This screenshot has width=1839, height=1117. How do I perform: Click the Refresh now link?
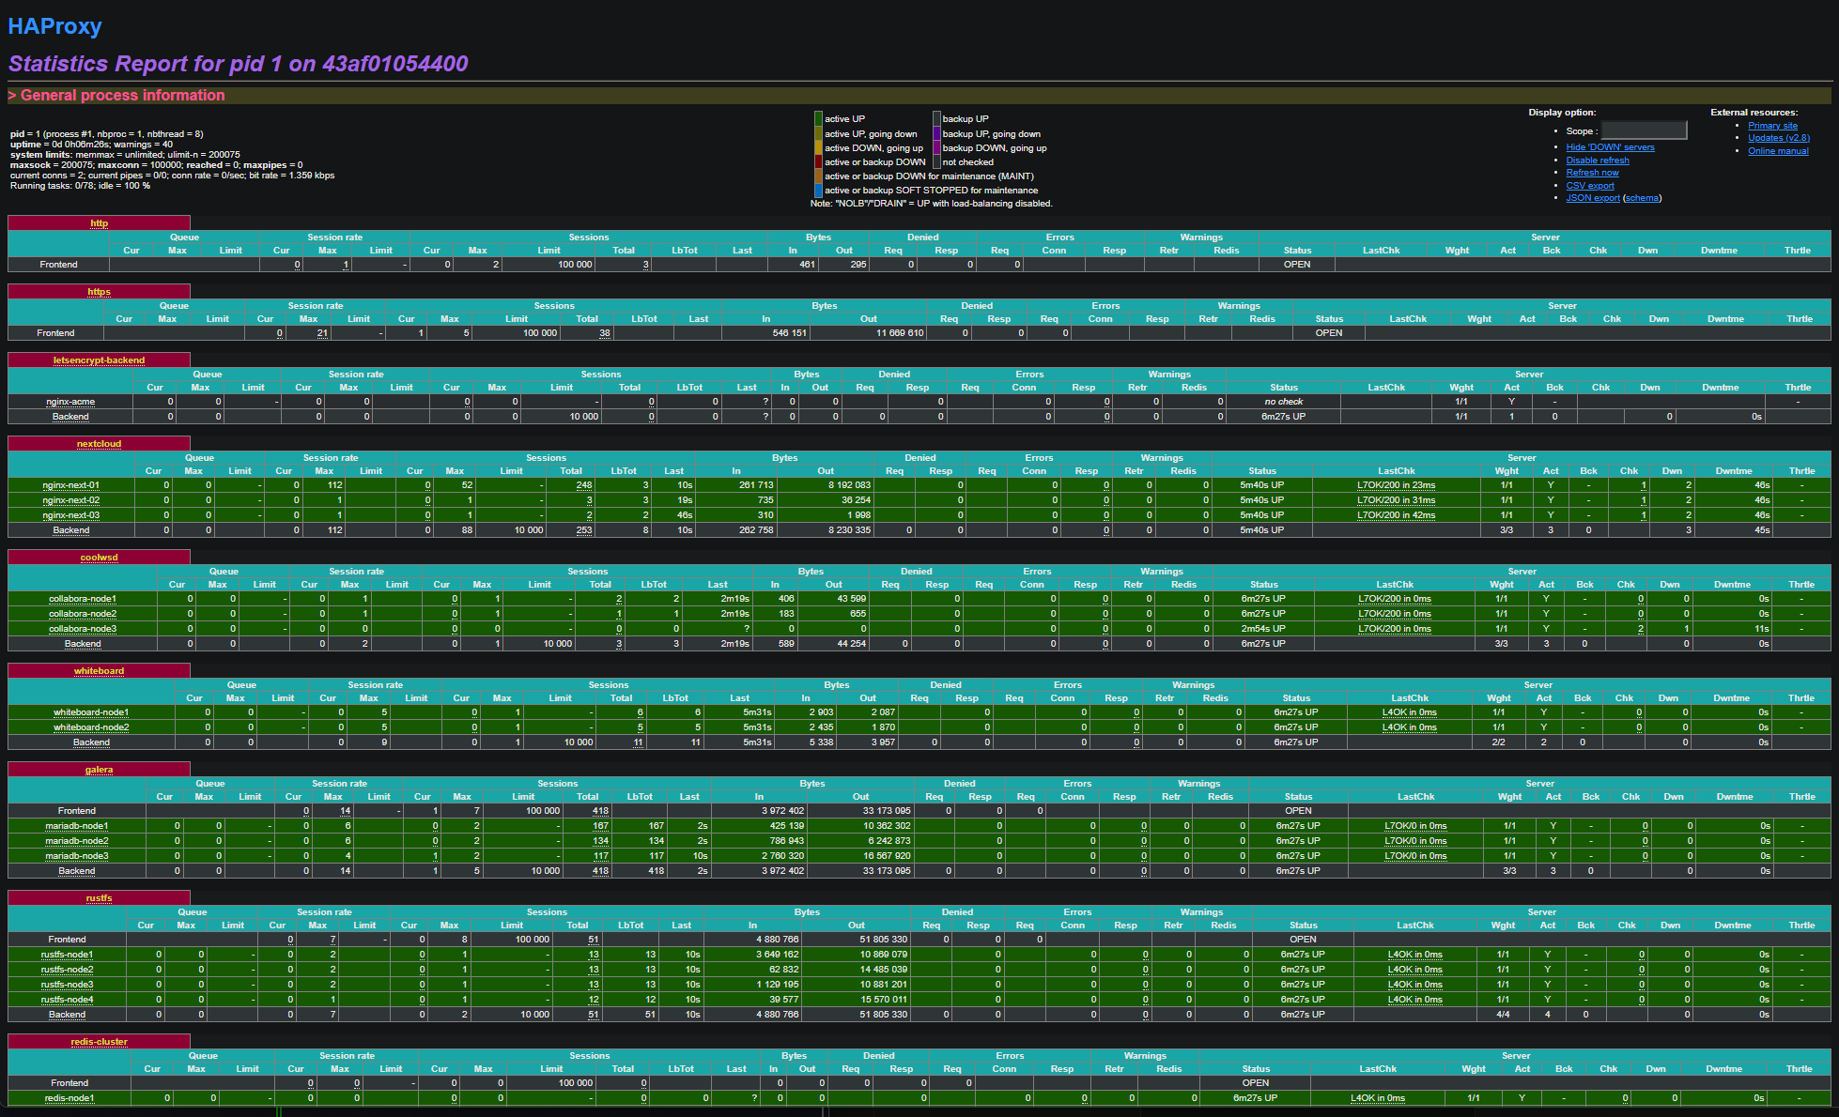point(1592,173)
